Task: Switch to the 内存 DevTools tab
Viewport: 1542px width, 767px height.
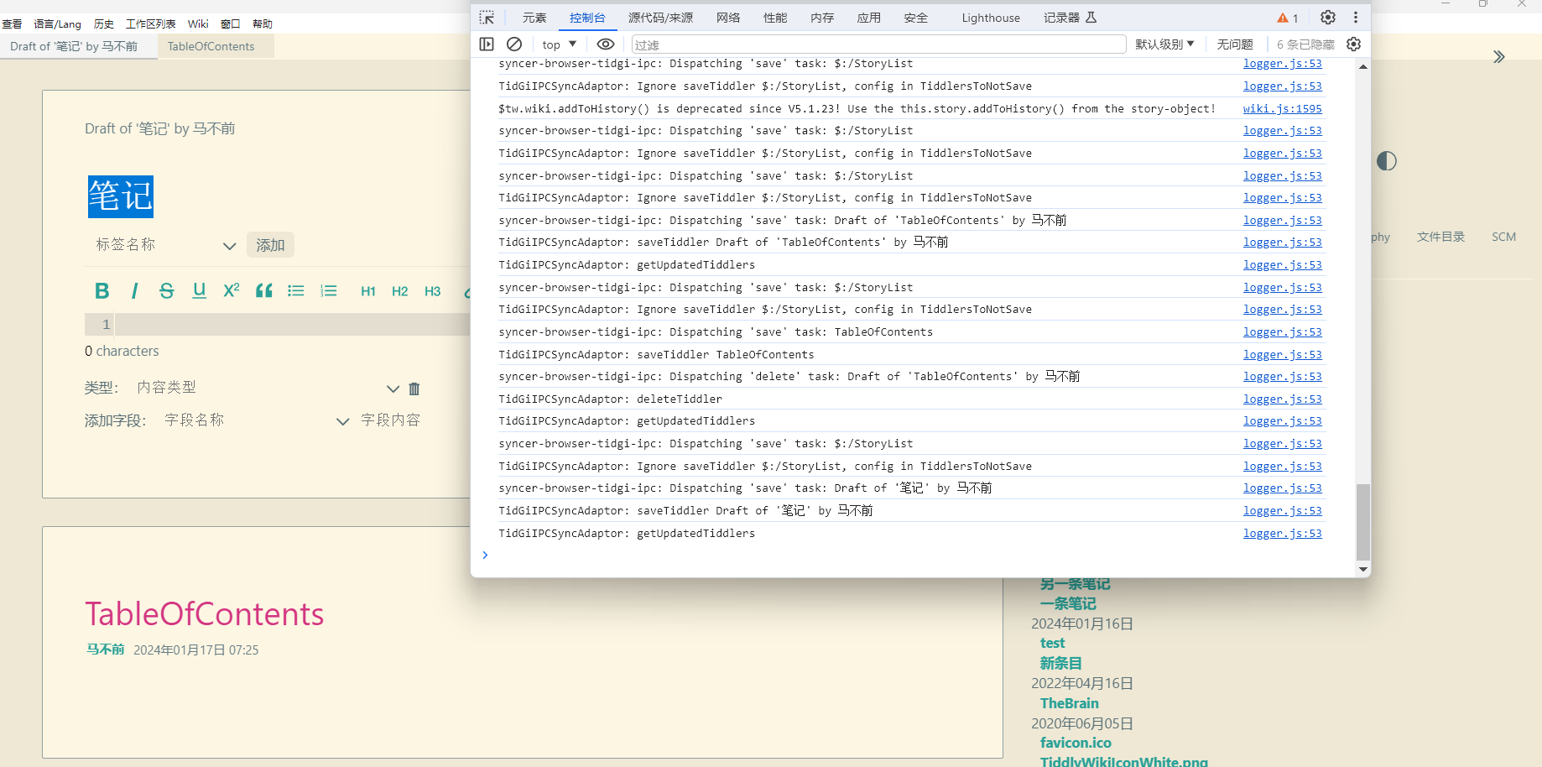Action: [x=822, y=18]
